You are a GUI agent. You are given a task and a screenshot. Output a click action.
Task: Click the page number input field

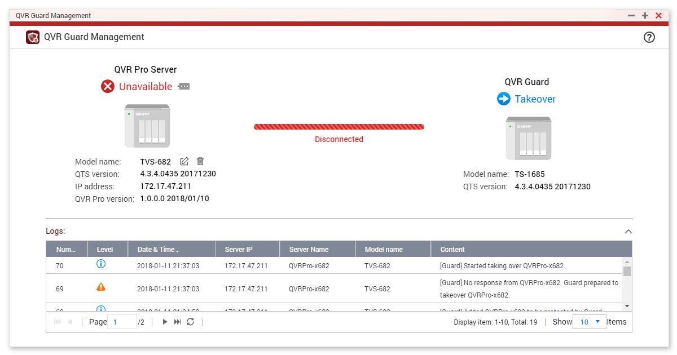click(x=122, y=322)
